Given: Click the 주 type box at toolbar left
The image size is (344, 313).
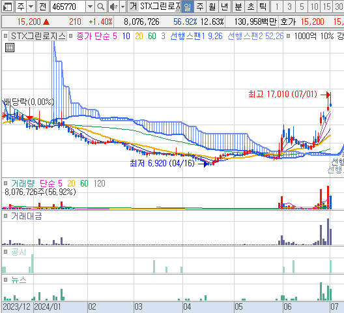Looking at the screenshot, I should pos(21,7).
